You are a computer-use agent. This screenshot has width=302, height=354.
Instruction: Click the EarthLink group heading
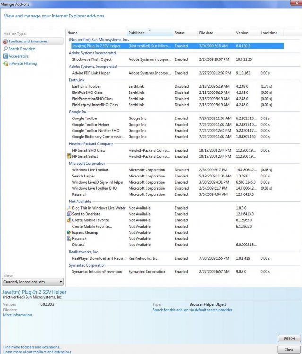pos(77,80)
